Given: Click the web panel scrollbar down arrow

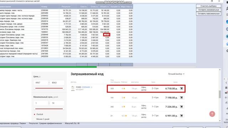Looking at the screenshot, I should 220,121.
